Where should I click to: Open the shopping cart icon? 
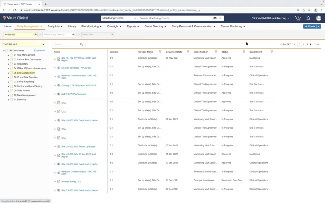(298, 18)
